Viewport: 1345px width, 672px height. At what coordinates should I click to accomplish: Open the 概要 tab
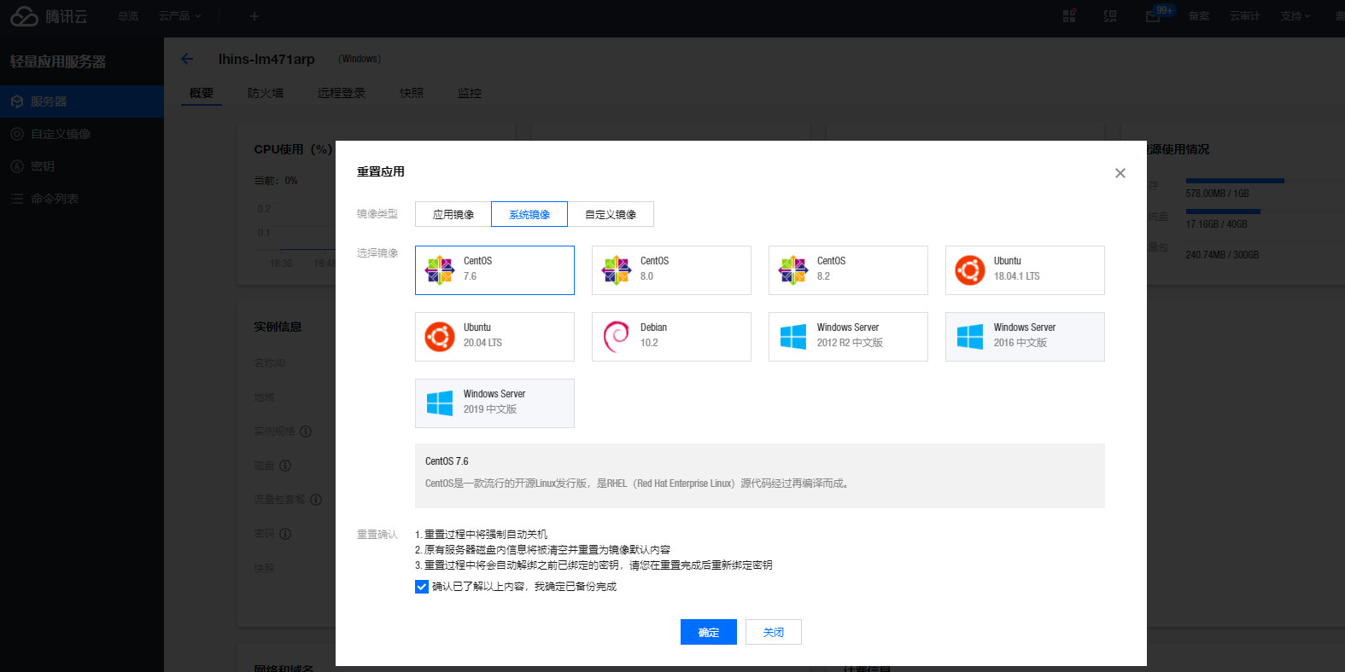(202, 93)
